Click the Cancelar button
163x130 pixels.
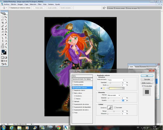click(147, 79)
